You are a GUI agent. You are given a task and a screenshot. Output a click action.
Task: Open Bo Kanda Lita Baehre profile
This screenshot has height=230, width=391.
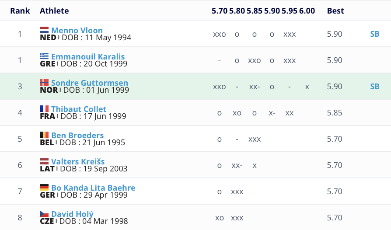(x=93, y=188)
